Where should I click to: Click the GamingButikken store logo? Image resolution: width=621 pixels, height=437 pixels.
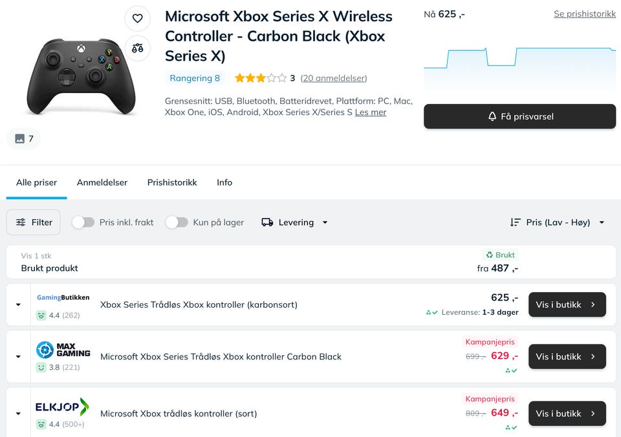coord(63,297)
